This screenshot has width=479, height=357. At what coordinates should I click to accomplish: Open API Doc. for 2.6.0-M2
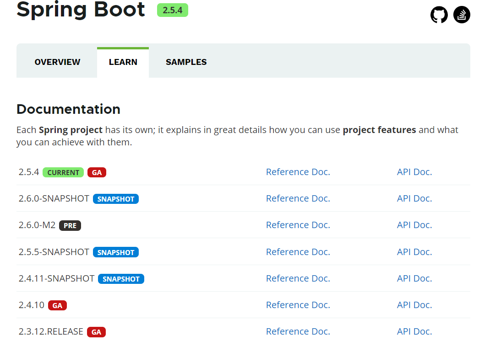click(x=414, y=225)
